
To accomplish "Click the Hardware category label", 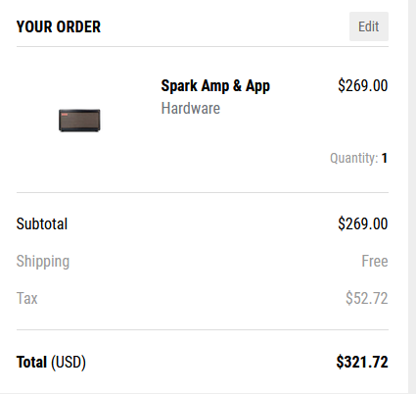I will pyautogui.click(x=191, y=109).
